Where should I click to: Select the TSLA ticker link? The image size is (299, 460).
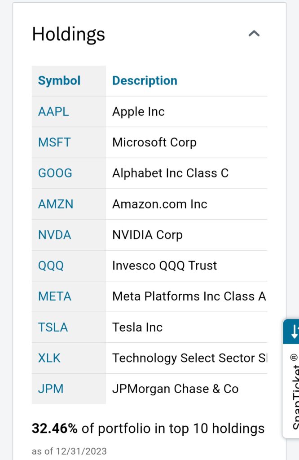point(53,327)
